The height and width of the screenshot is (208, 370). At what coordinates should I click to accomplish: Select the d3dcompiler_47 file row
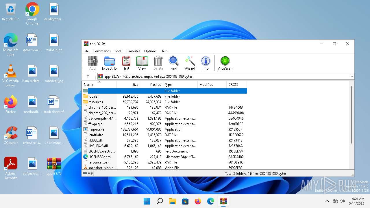click(x=164, y=118)
